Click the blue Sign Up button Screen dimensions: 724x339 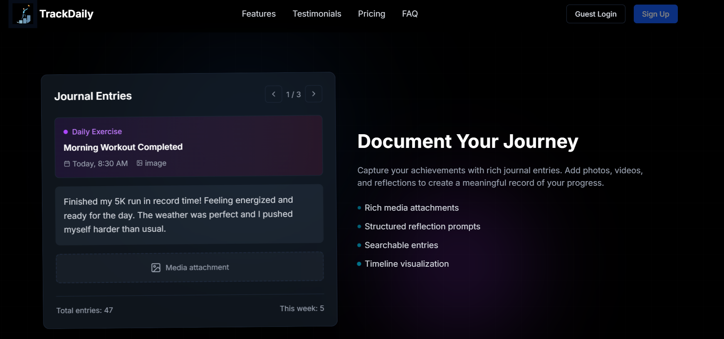pyautogui.click(x=655, y=14)
